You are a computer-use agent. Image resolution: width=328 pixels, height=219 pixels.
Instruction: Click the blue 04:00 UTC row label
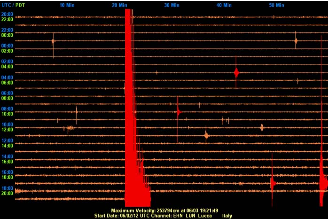7,77
